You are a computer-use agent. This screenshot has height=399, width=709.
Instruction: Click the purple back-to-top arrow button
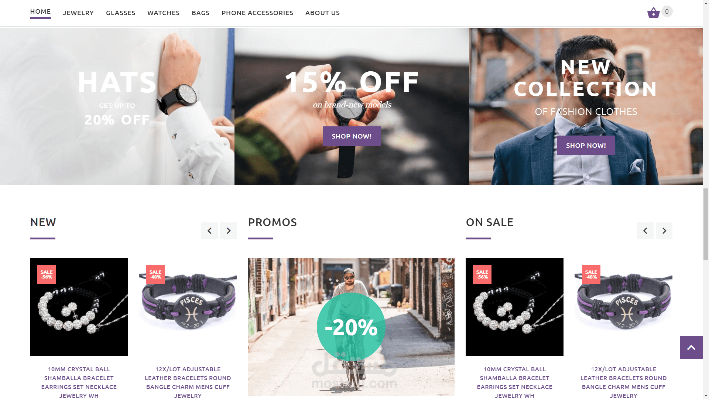pos(691,348)
